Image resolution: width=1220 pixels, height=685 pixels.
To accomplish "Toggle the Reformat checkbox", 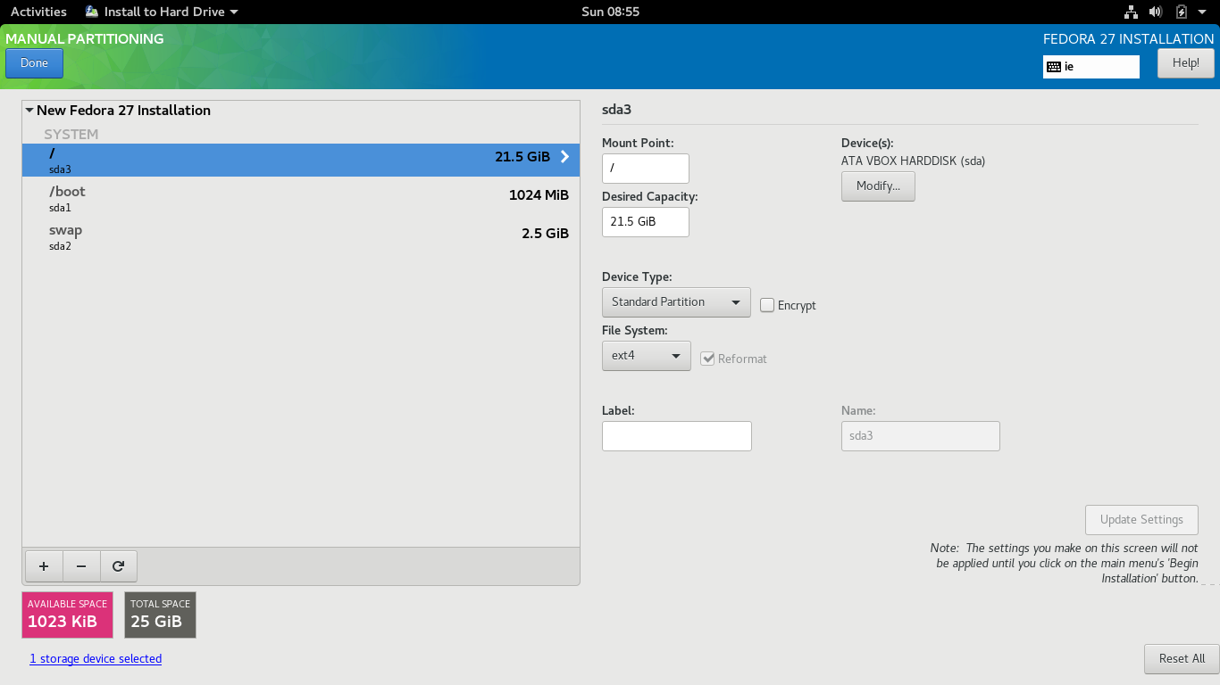I will pos(708,359).
